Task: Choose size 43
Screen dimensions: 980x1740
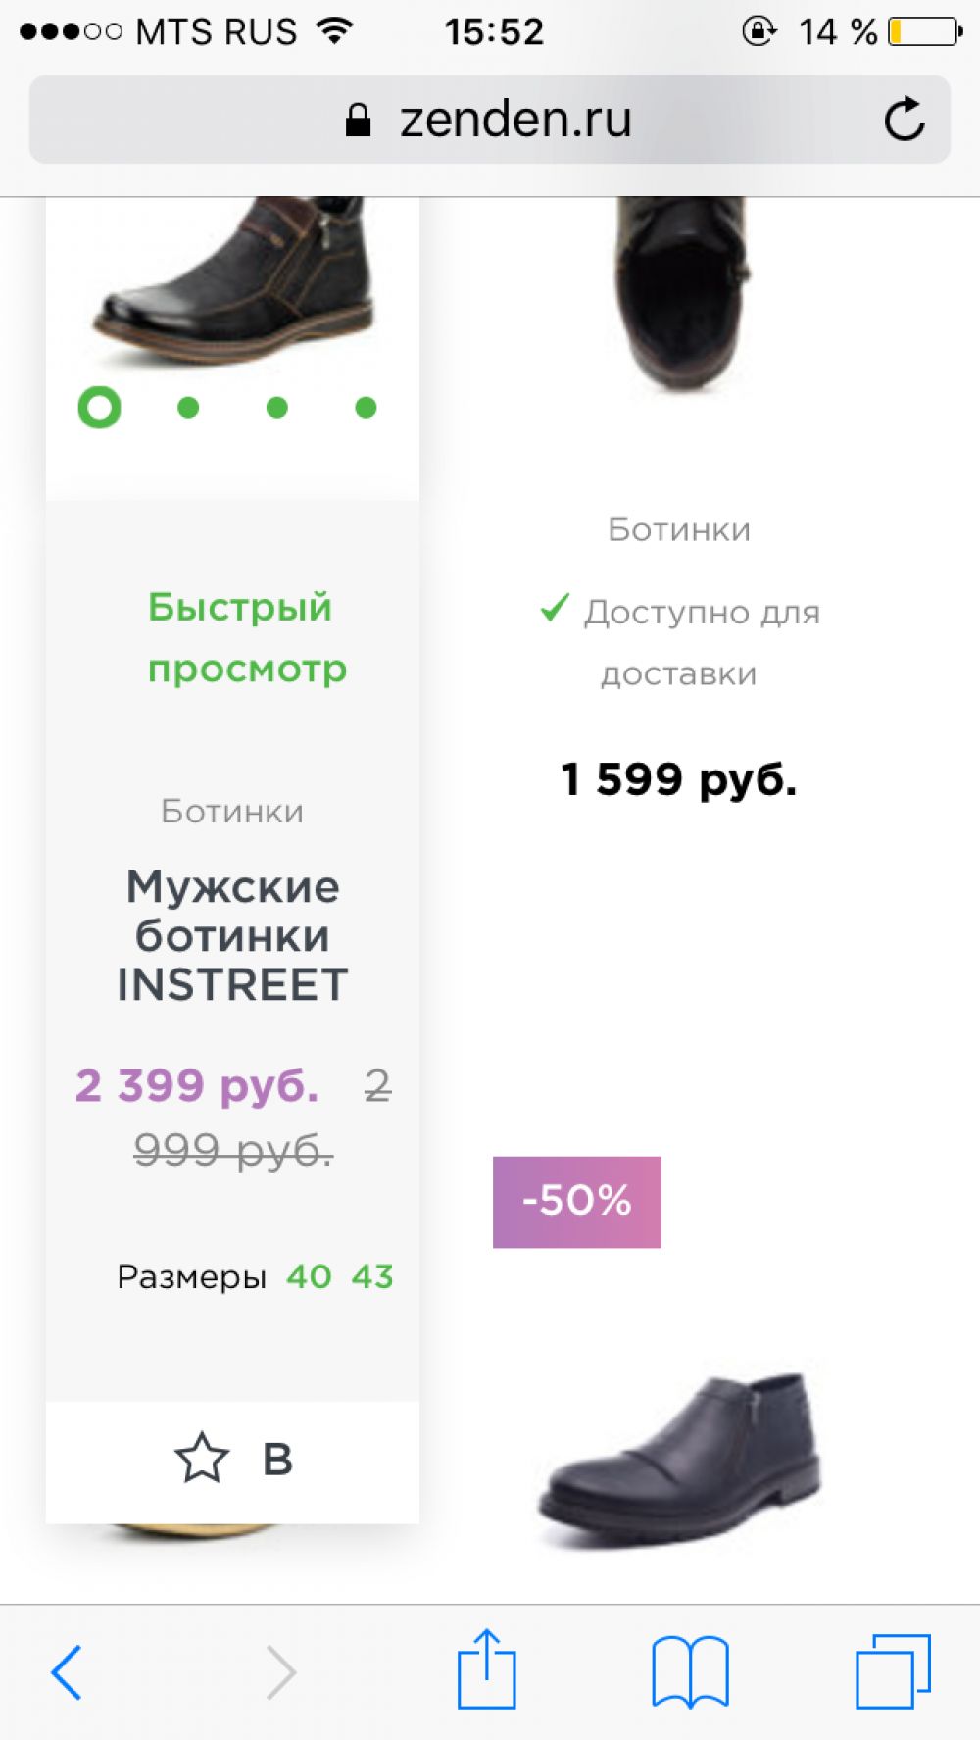Action: click(372, 1276)
